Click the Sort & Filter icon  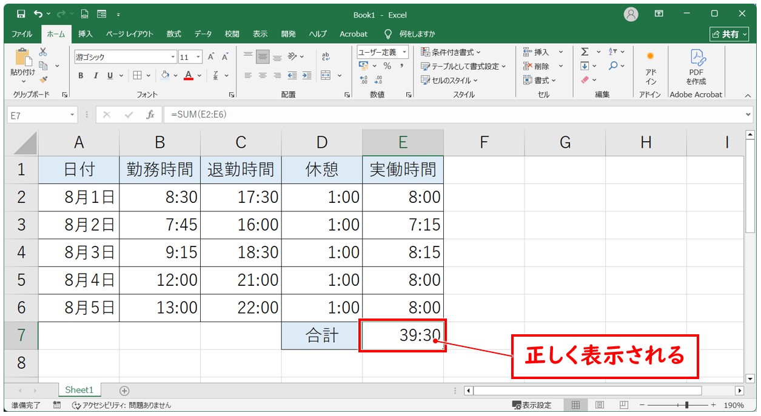[613, 52]
